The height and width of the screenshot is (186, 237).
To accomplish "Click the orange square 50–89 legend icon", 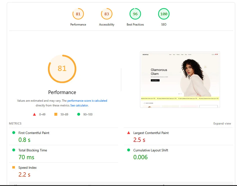I will coord(56,114).
